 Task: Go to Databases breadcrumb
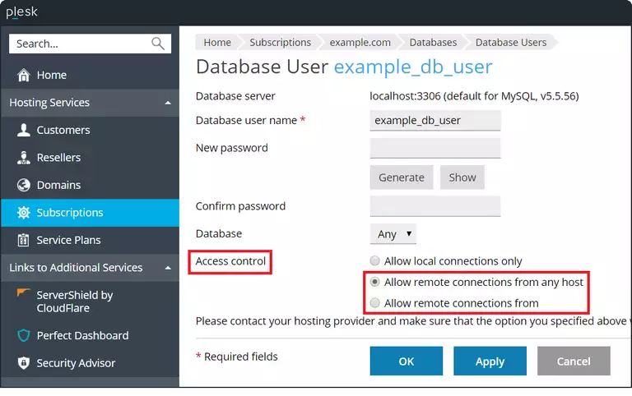433,43
